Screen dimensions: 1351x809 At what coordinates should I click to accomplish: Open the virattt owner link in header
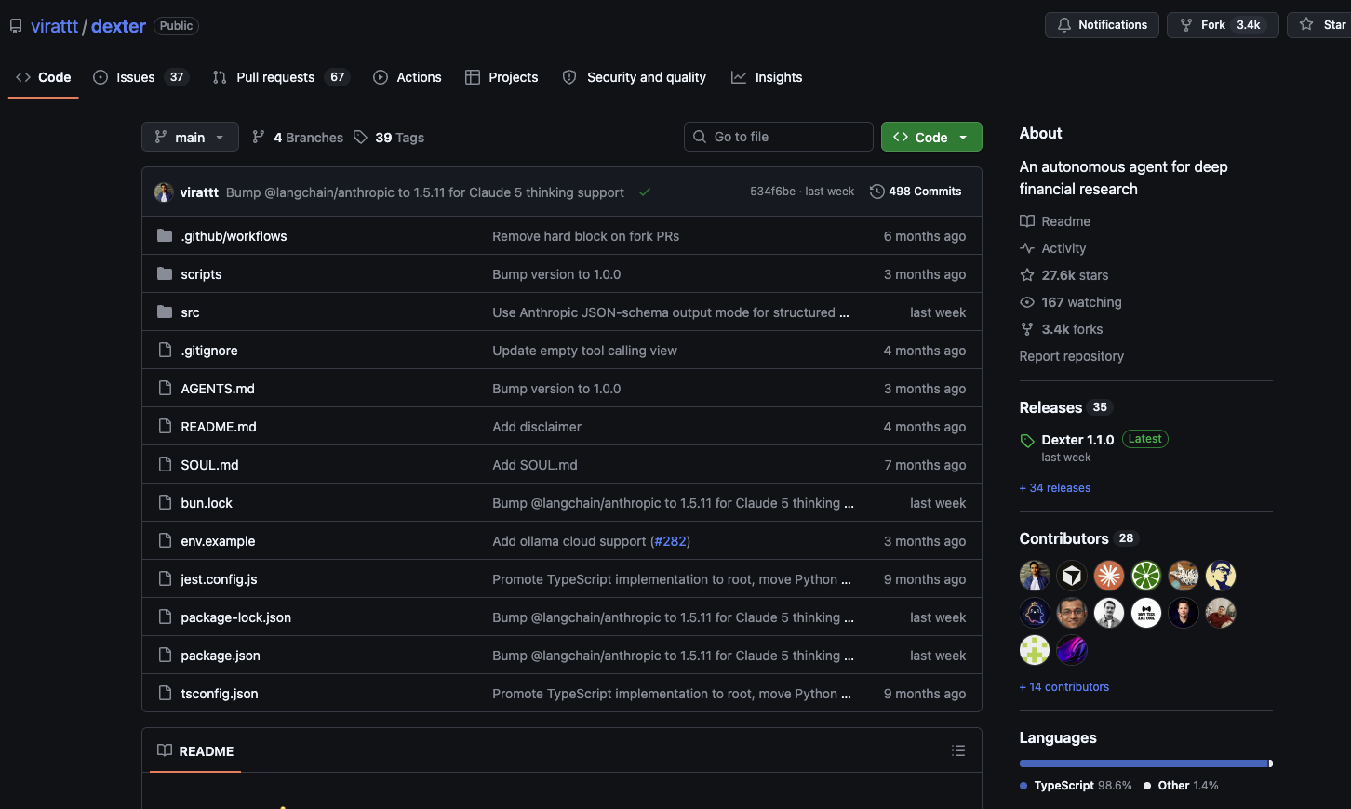(x=54, y=26)
